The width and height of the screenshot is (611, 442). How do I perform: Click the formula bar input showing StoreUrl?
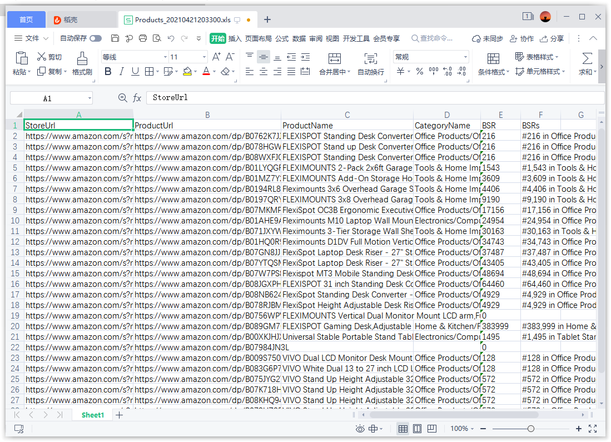375,97
